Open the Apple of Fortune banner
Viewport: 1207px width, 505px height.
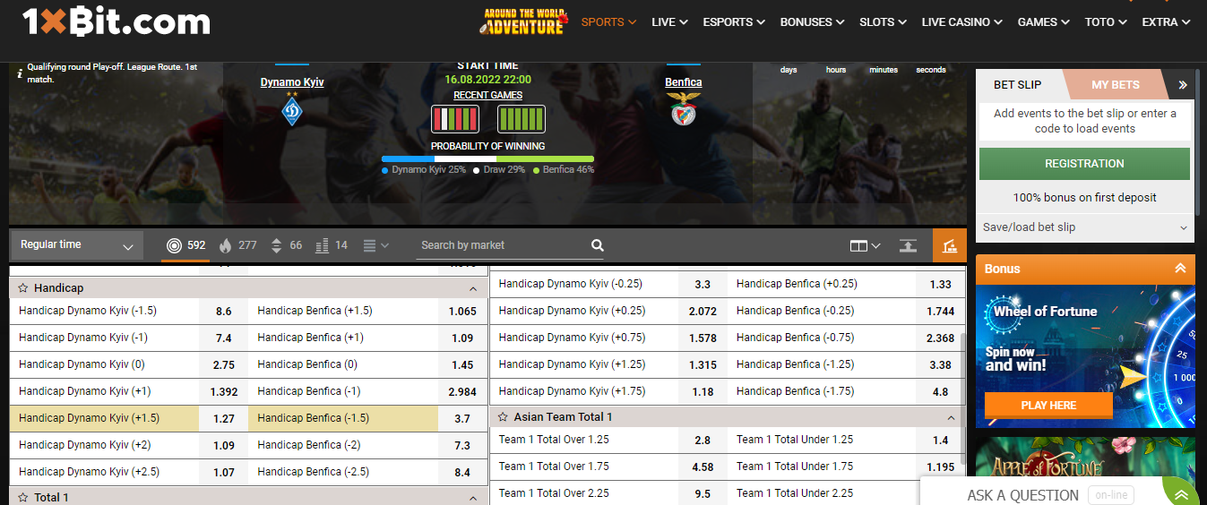pyautogui.click(x=1085, y=457)
